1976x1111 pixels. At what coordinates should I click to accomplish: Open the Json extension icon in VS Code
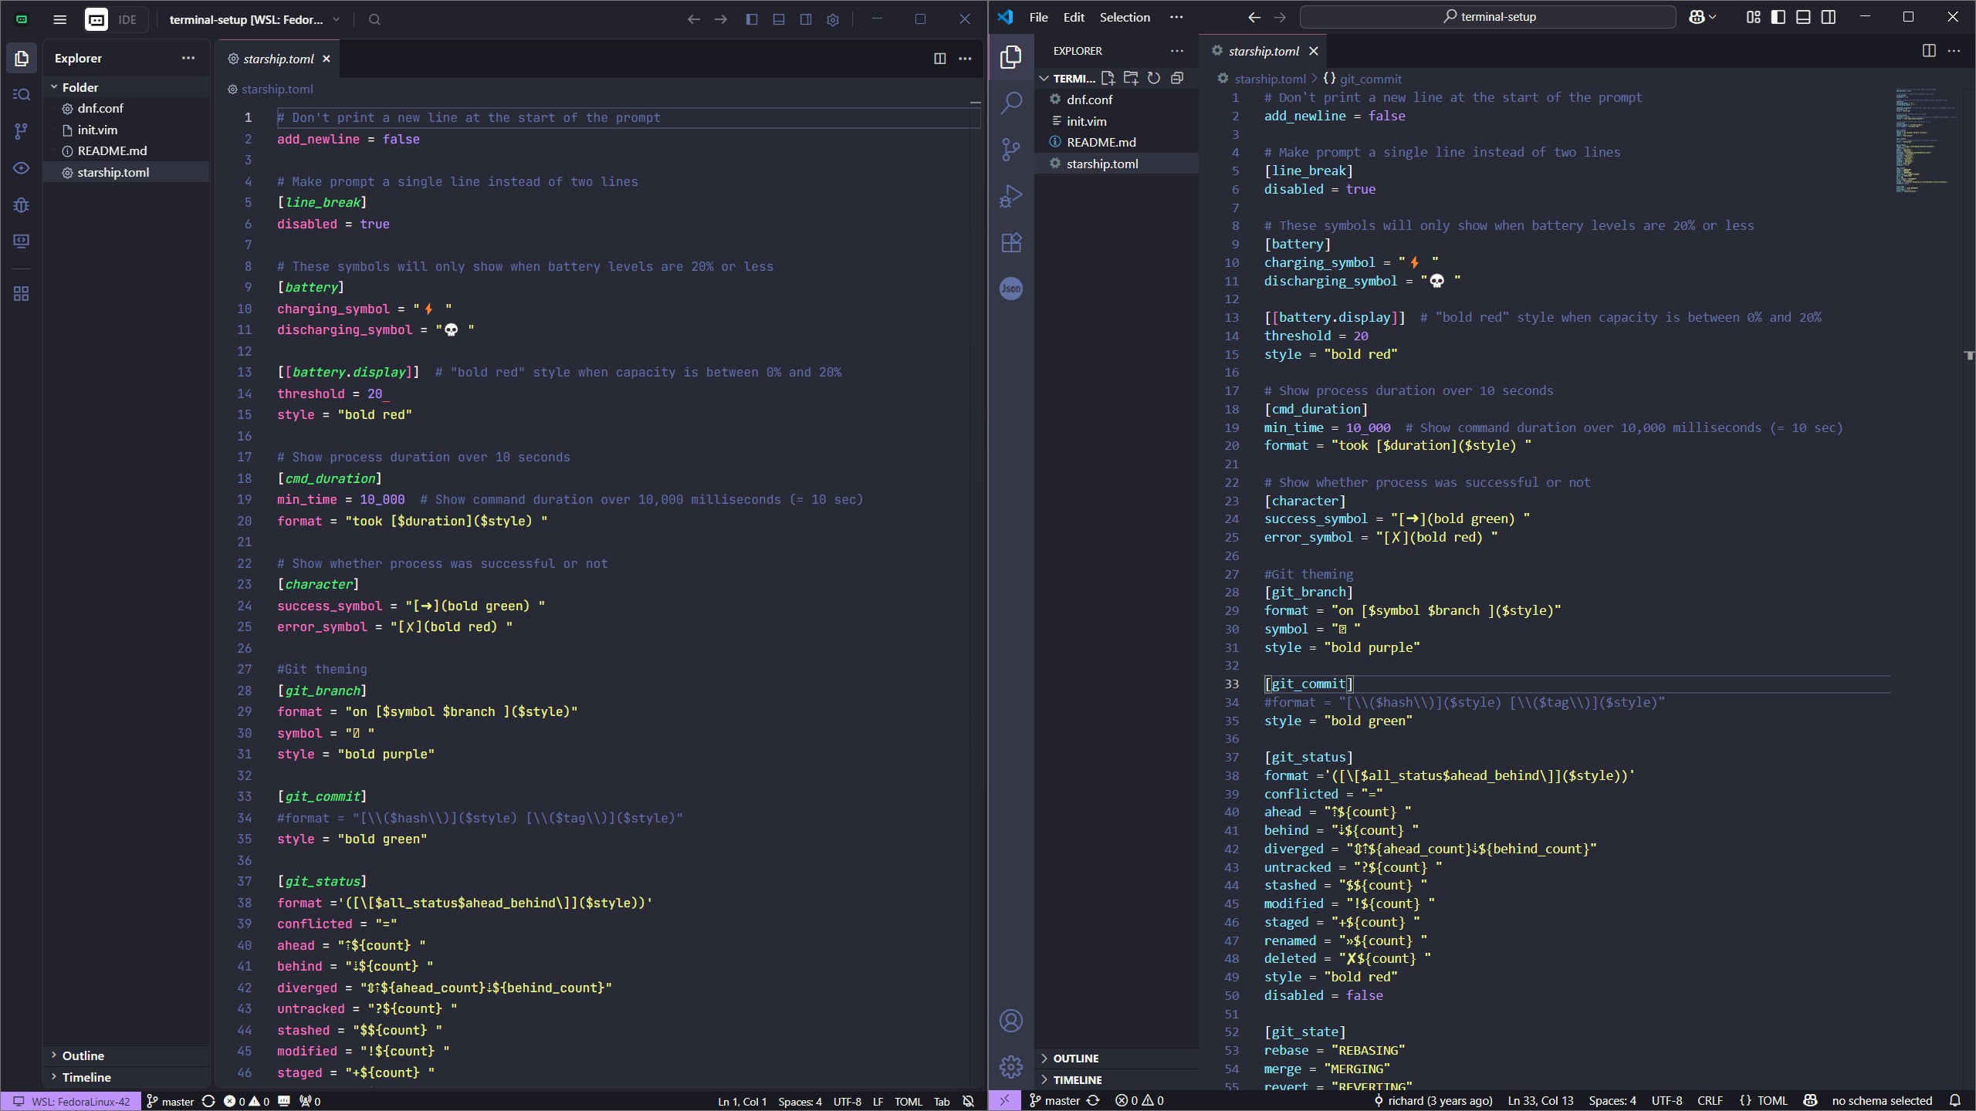(1011, 289)
